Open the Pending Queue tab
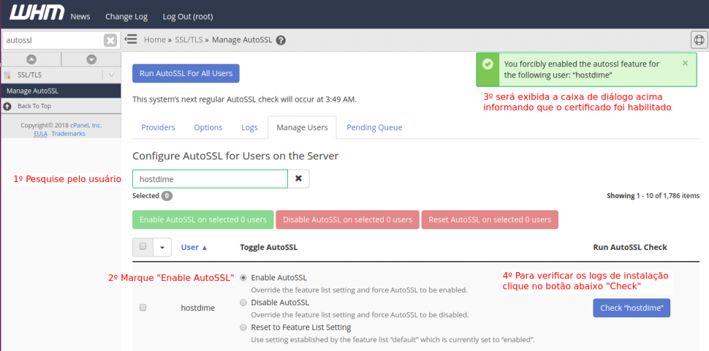 [x=375, y=127]
